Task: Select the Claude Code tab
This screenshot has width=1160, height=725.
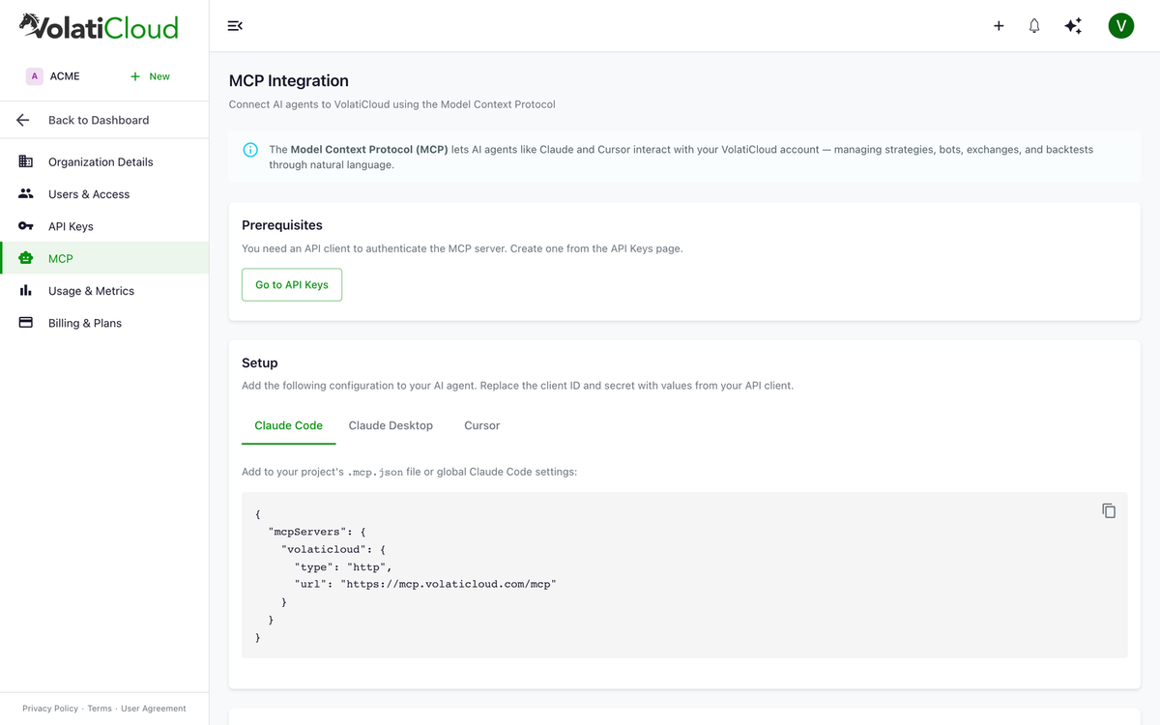Action: pyautogui.click(x=288, y=425)
